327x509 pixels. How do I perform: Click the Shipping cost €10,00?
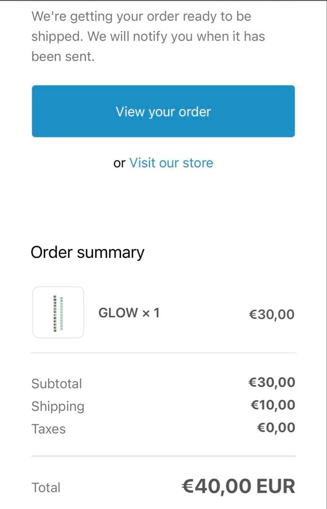[x=272, y=405]
